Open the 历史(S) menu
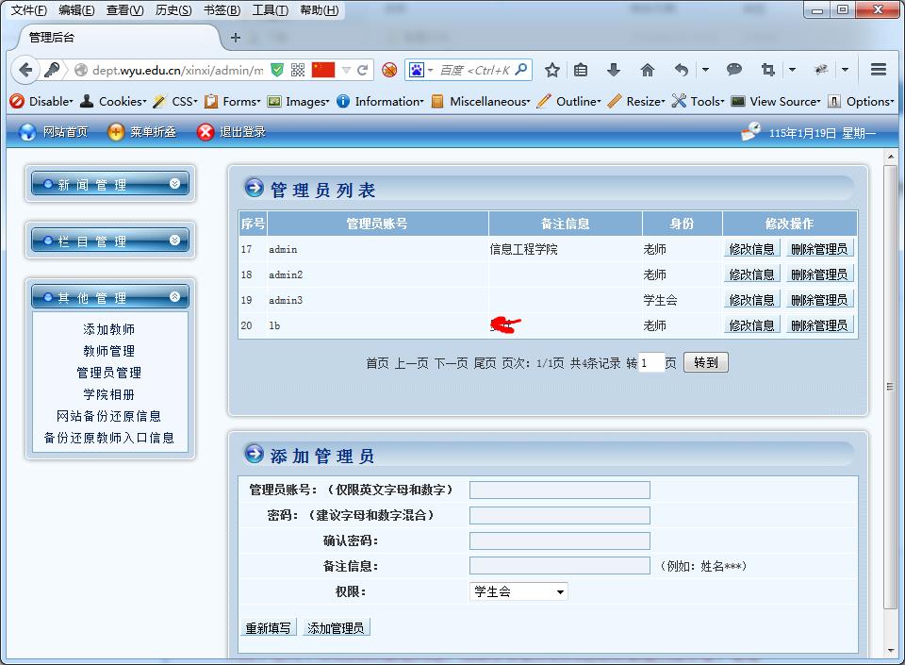 tap(173, 10)
